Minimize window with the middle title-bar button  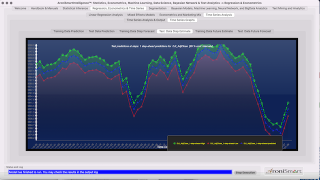tap(7, 3)
